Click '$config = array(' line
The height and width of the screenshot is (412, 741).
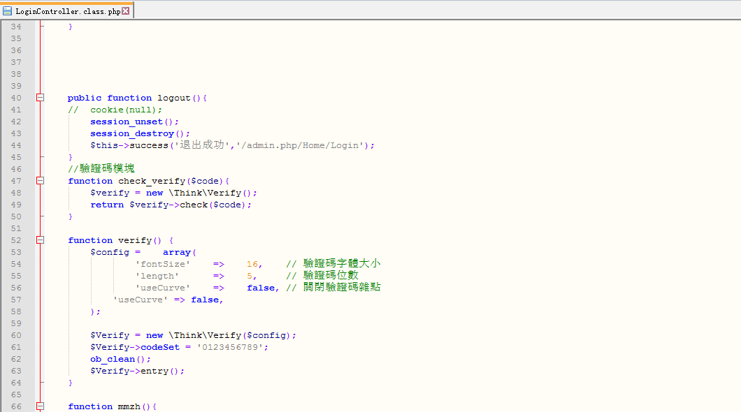click(143, 253)
